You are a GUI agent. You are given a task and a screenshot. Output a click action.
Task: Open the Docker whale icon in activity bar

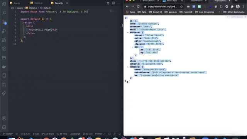[x=4, y=66]
